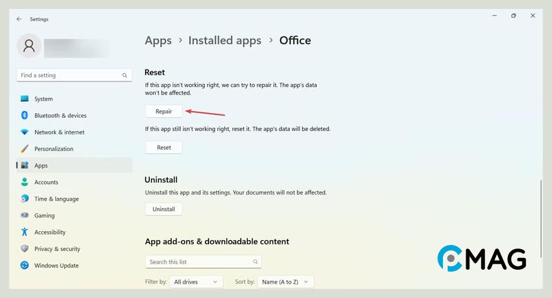The image size is (552, 298).
Task: Click the Network & internet wifi icon
Action: point(25,132)
